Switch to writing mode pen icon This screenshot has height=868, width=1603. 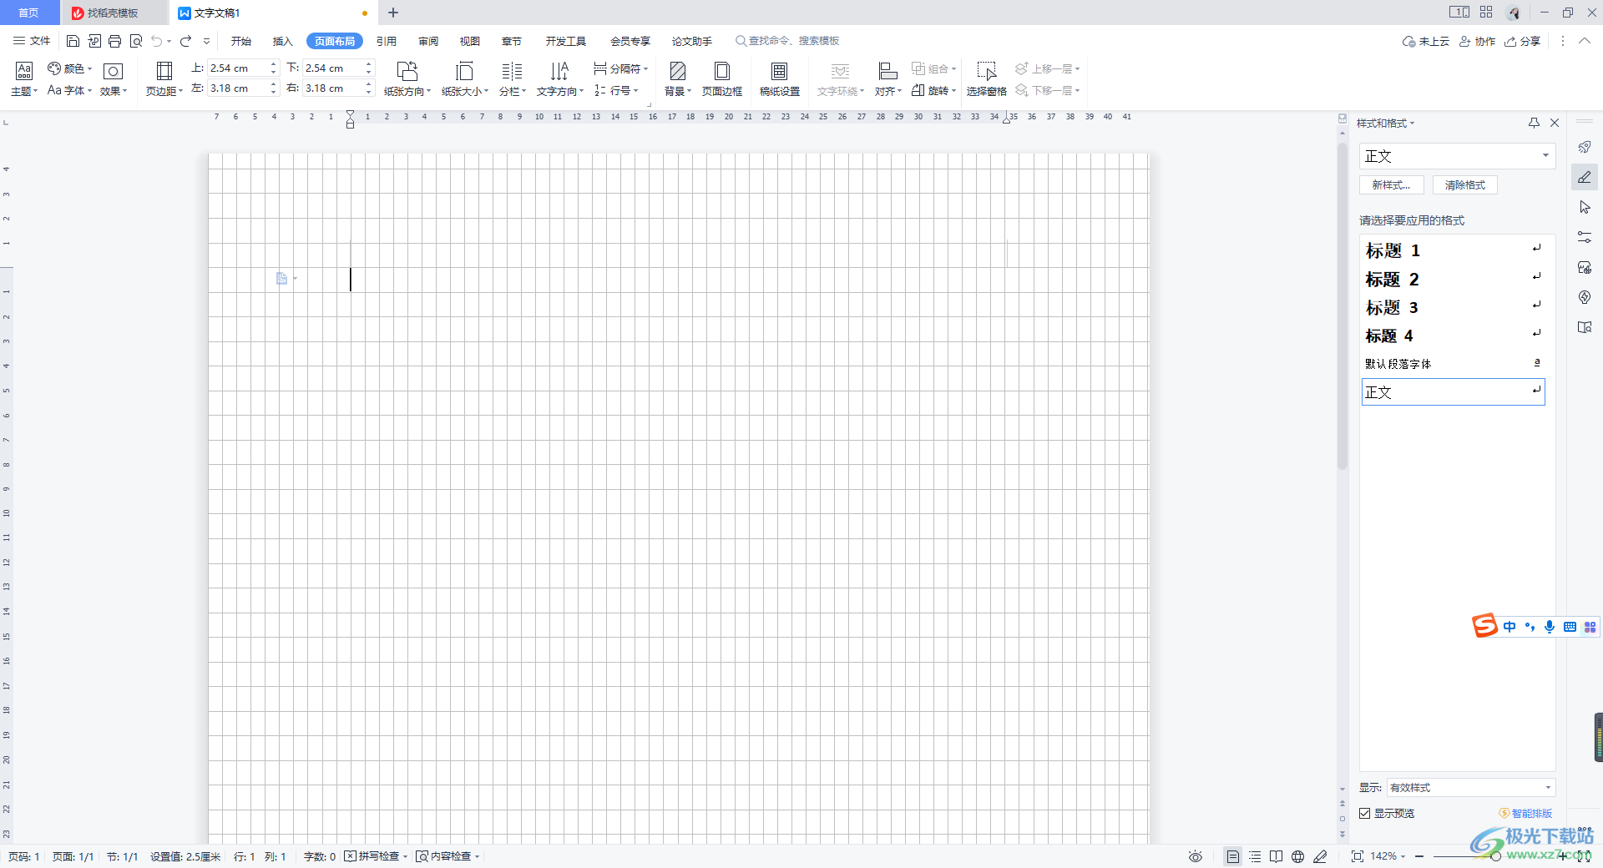1320,856
